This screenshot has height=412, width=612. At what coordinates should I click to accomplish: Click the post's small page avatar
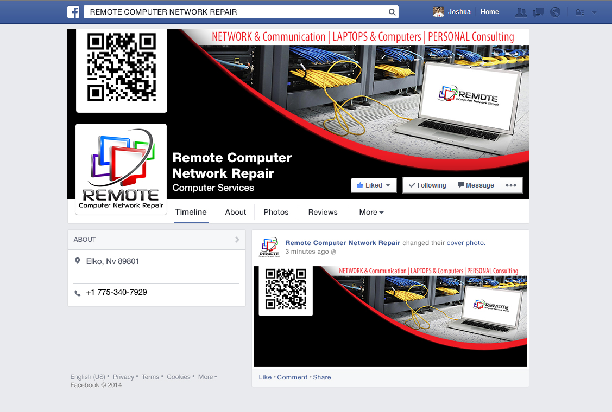point(269,247)
